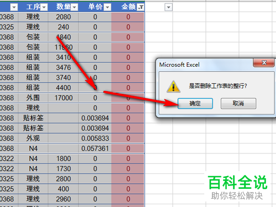Open the active 金额 filter dropdown
This screenshot has height=207, width=276.
[x=141, y=7]
